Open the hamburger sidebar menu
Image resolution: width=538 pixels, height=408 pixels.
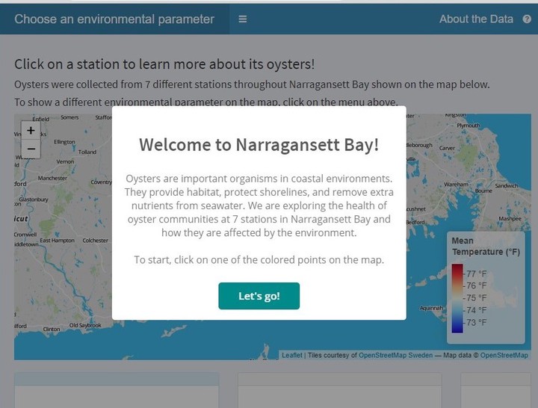tap(243, 19)
